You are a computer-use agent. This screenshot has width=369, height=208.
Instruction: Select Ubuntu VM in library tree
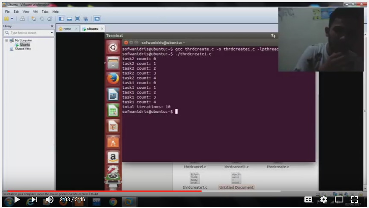coord(25,44)
